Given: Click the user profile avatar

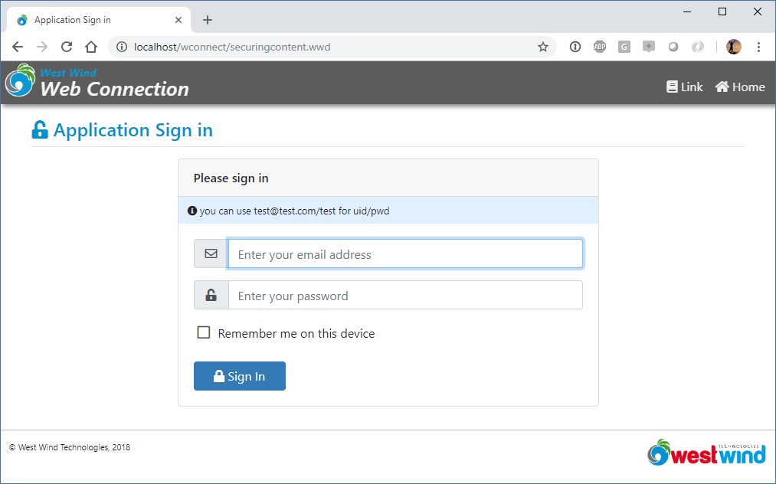Looking at the screenshot, I should (733, 47).
